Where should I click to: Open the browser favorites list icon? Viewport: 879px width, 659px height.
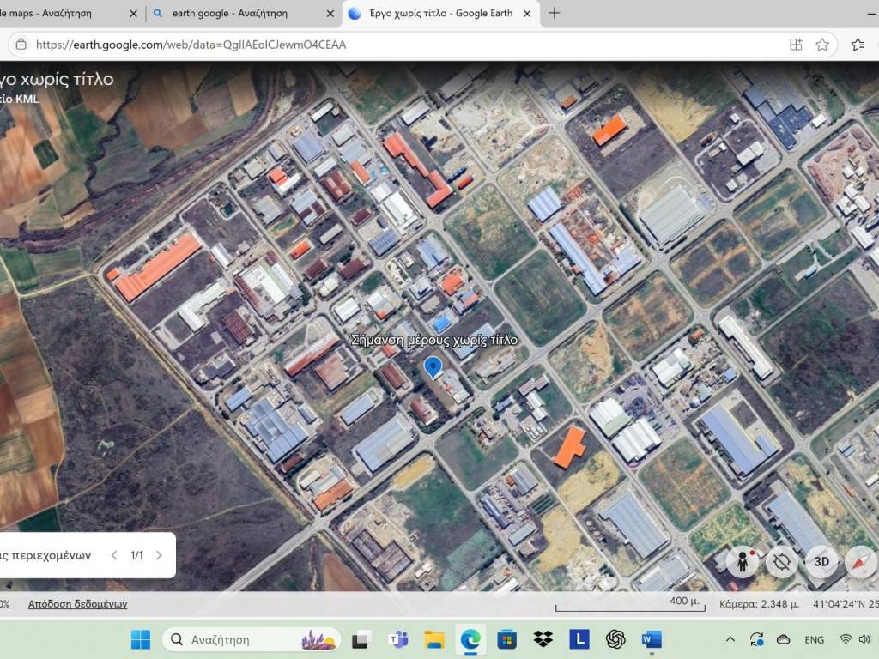click(858, 45)
